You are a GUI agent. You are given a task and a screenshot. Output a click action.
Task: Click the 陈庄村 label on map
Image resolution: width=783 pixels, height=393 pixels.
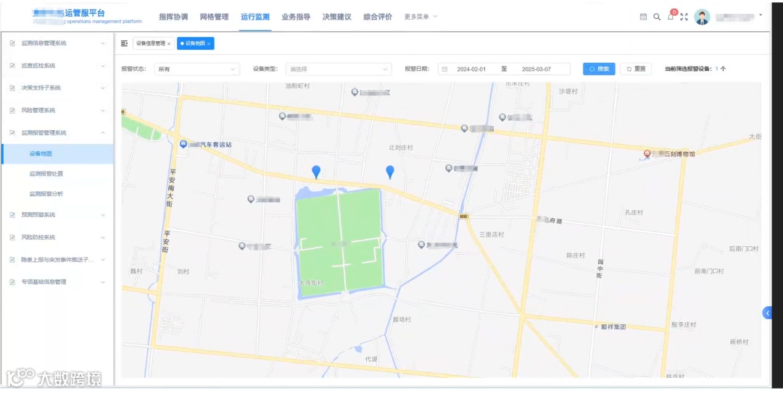[575, 255]
